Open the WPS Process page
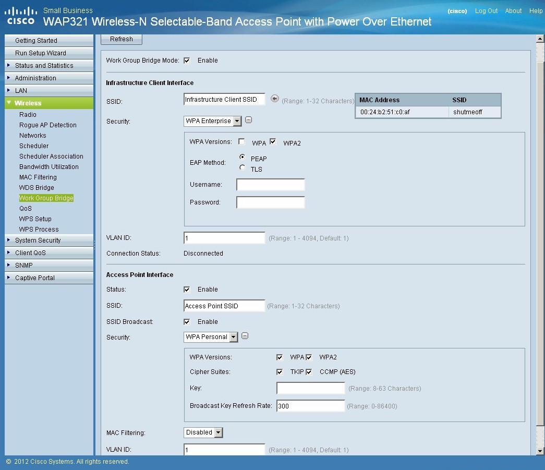This screenshot has width=545, height=470. (39, 230)
